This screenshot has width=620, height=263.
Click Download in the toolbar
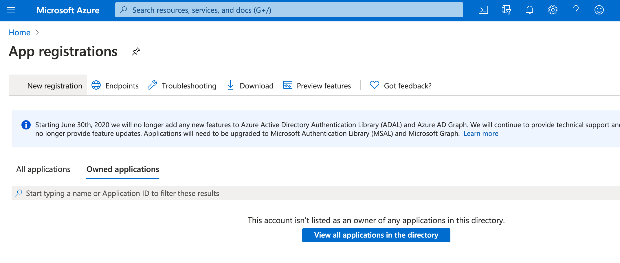pos(250,86)
